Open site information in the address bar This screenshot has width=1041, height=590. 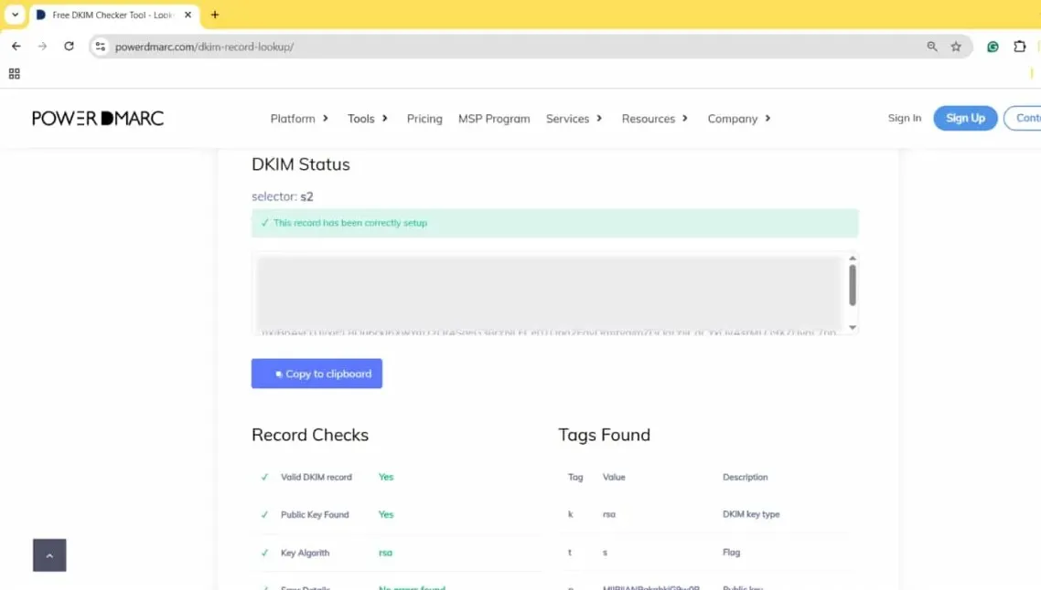(x=100, y=46)
